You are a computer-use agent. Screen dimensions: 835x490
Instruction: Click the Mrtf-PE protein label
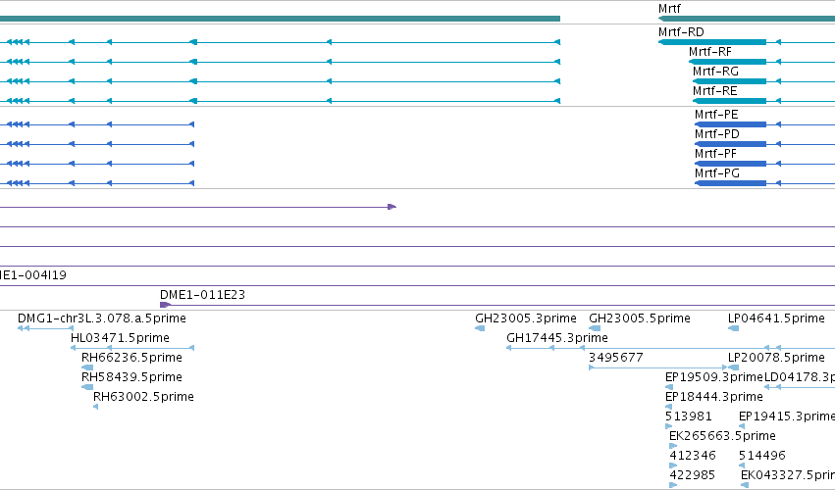click(x=716, y=115)
